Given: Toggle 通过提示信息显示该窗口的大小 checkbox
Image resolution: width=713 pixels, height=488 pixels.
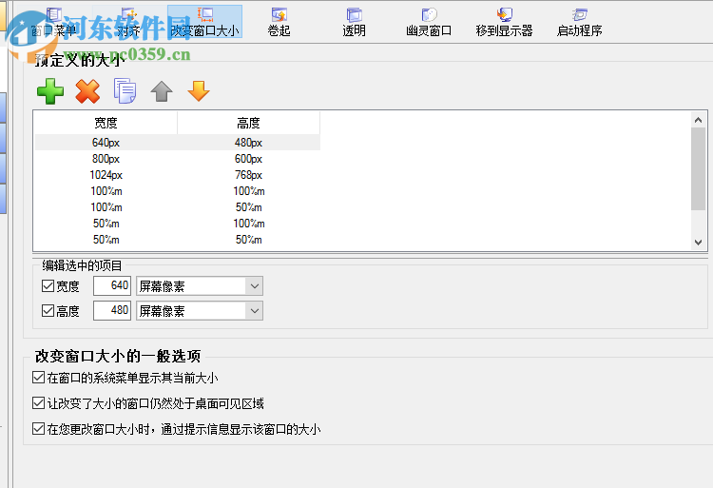Looking at the screenshot, I should coord(38,428).
